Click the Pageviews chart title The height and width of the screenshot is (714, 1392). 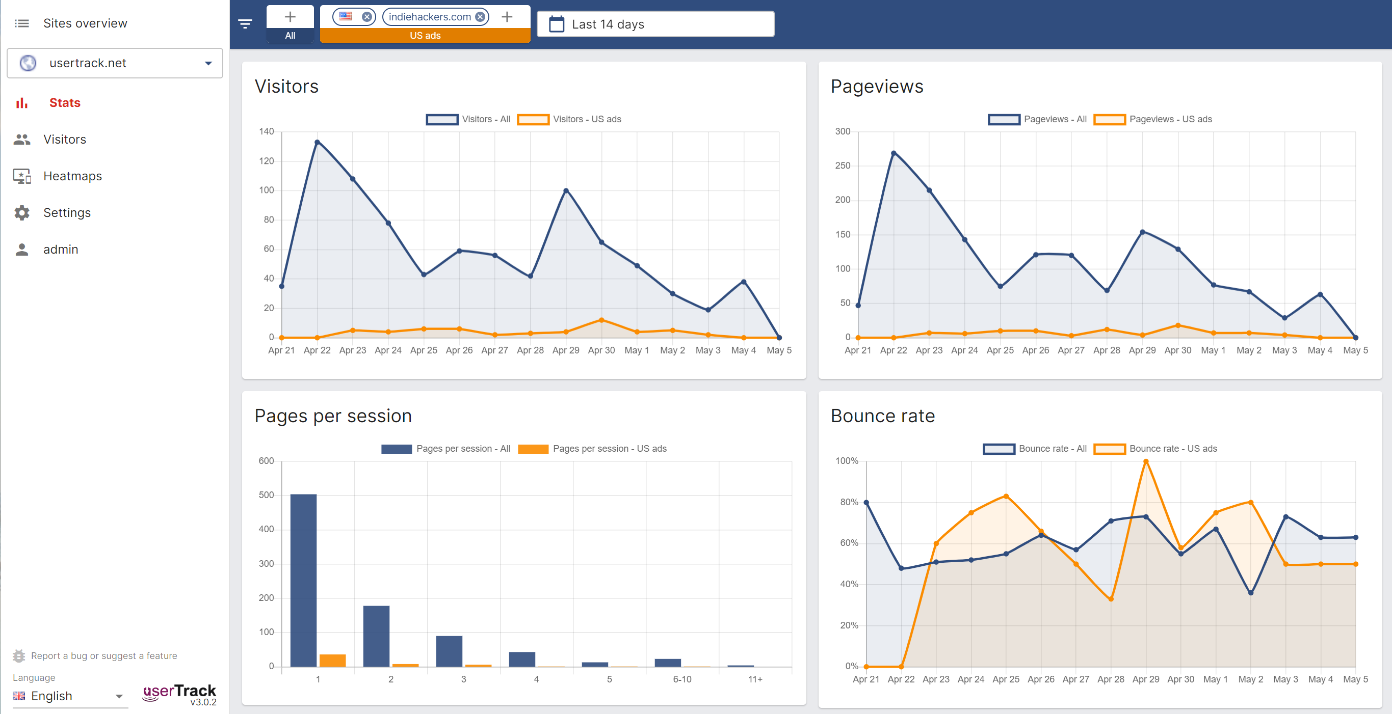877,87
